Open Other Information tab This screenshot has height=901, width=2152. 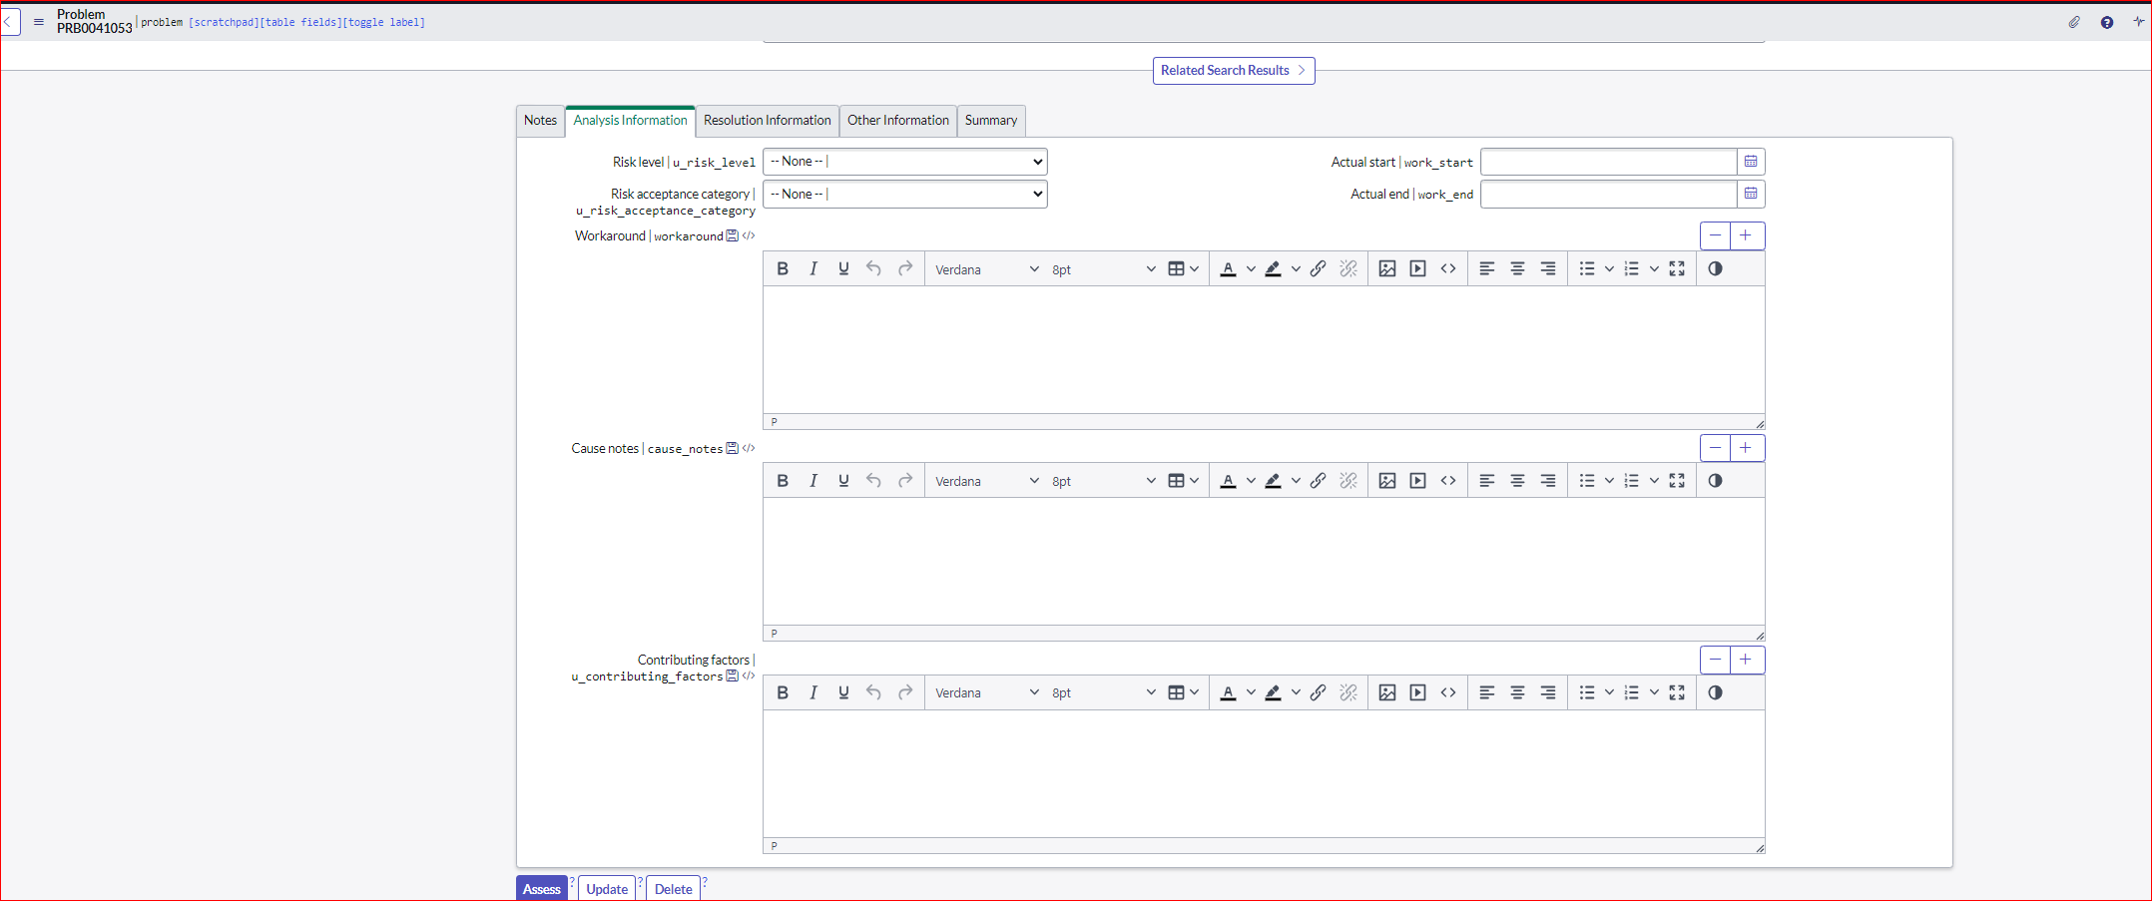pyautogui.click(x=898, y=121)
